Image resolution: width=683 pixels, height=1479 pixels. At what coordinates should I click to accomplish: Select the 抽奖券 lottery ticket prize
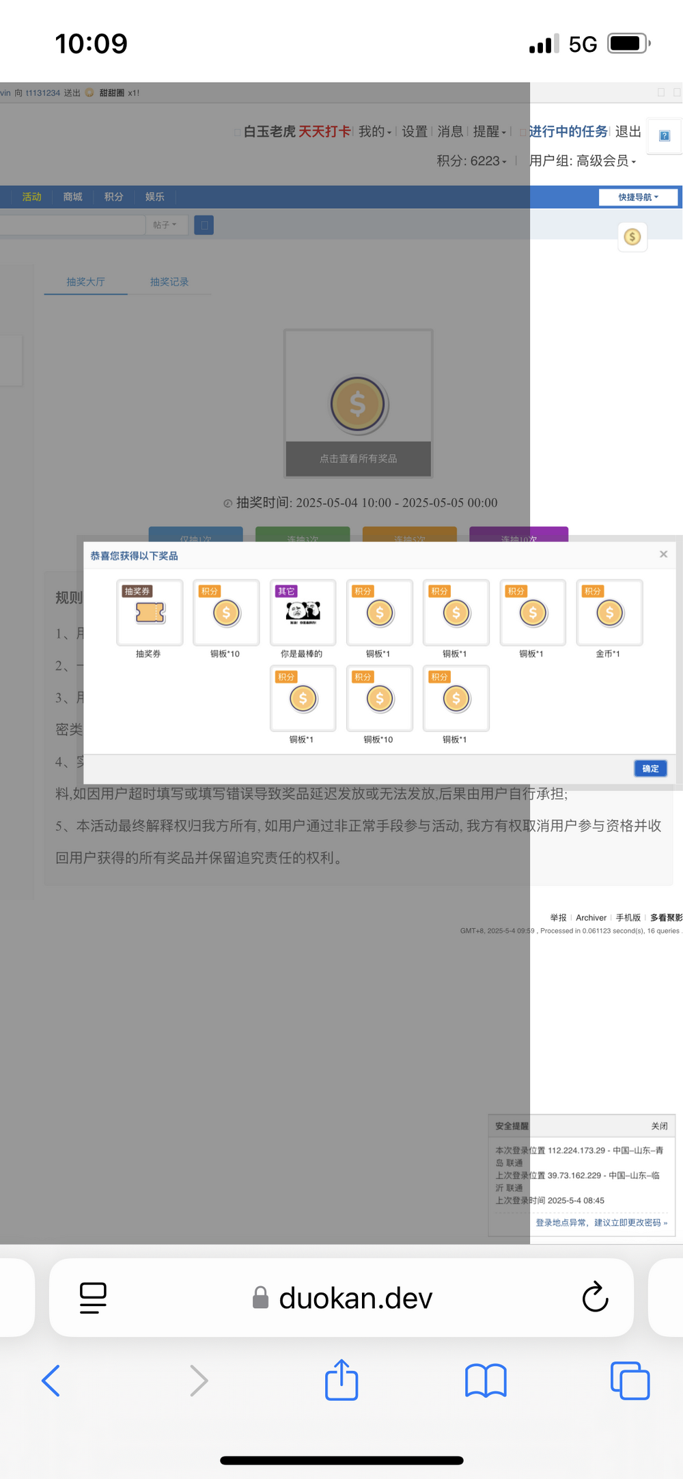[x=150, y=612]
